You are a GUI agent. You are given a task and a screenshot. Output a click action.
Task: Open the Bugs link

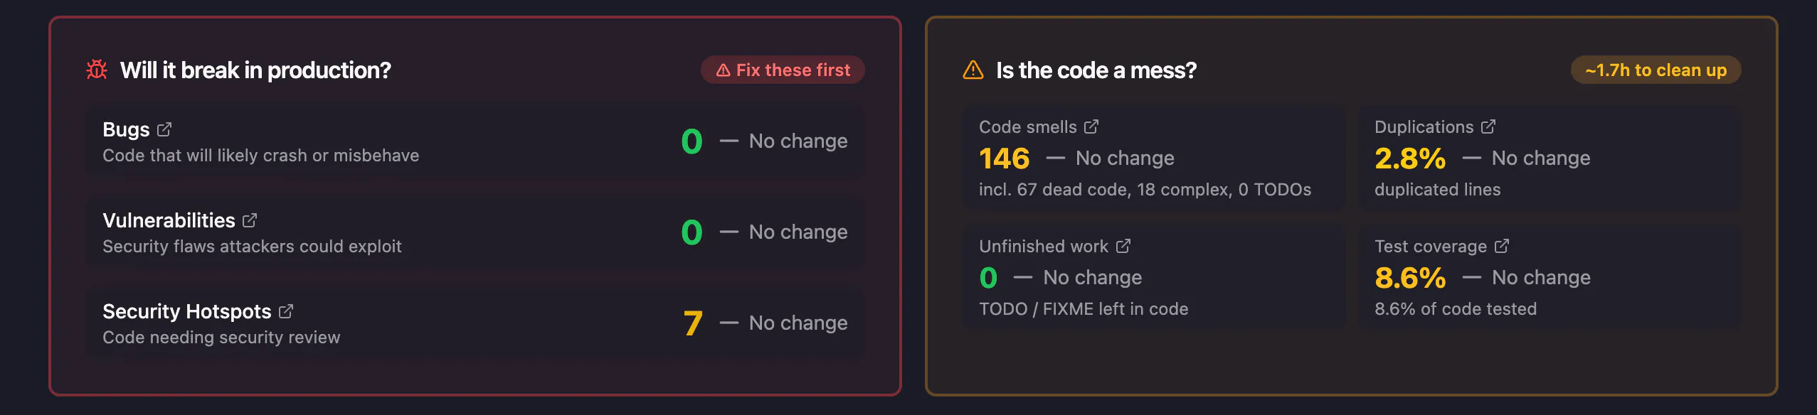click(126, 129)
